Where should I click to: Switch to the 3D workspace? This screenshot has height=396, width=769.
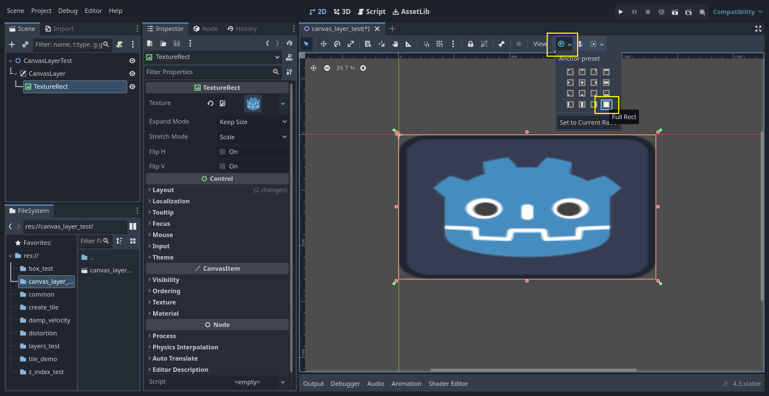pyautogui.click(x=342, y=11)
